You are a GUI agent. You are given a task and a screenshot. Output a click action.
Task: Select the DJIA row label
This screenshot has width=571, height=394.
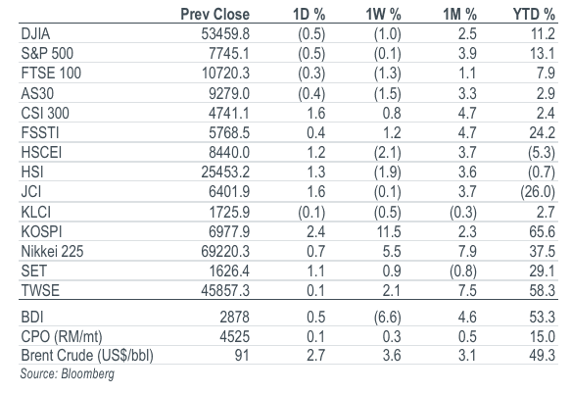(x=35, y=34)
